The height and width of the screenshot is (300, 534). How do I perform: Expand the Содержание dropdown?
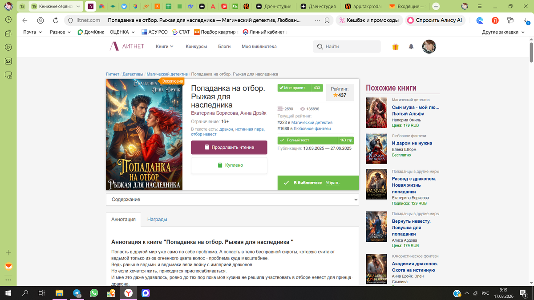pos(232,200)
